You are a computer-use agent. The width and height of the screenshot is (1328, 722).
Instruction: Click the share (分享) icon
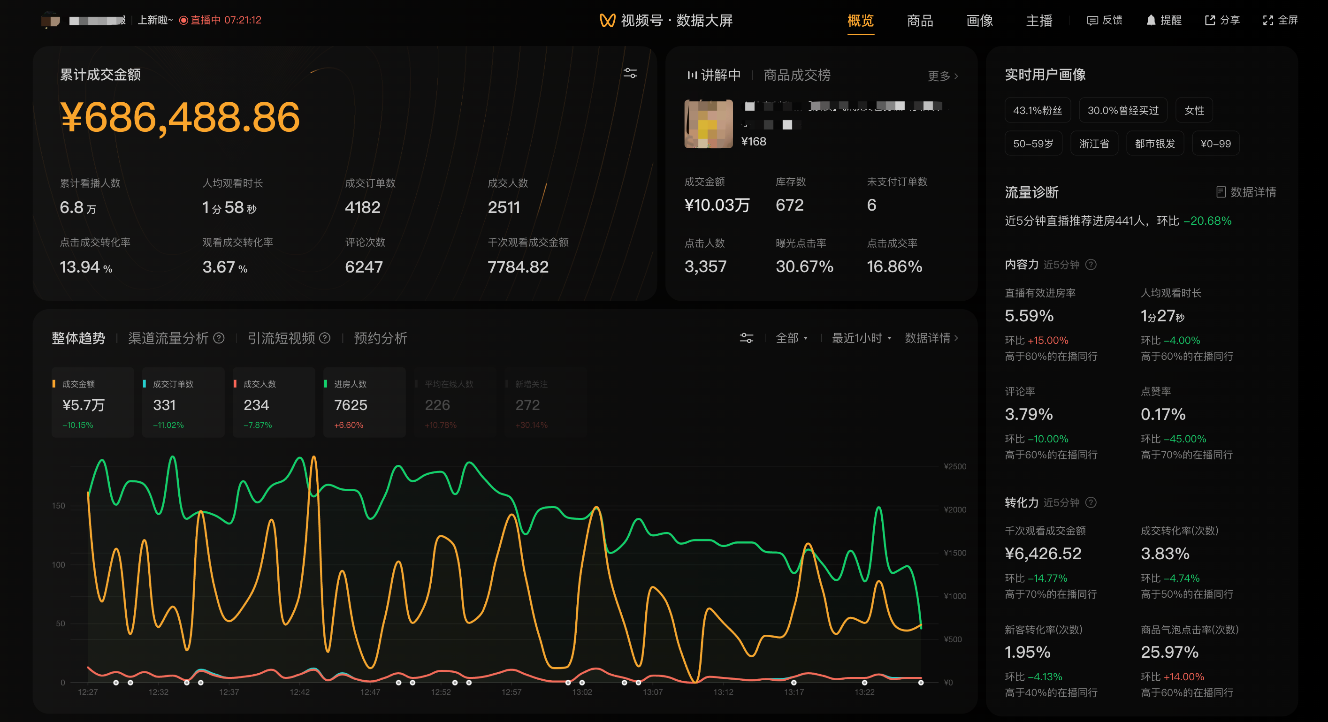(x=1209, y=21)
